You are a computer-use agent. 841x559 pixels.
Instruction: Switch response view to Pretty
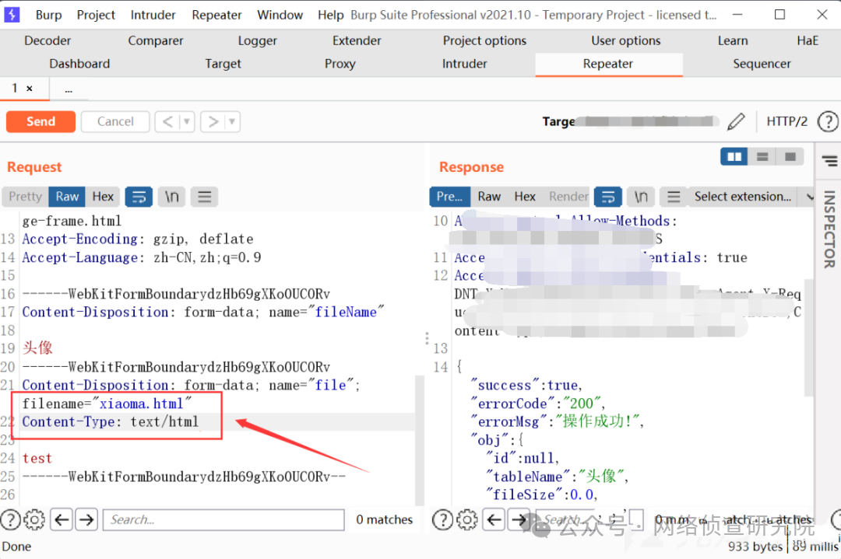449,197
